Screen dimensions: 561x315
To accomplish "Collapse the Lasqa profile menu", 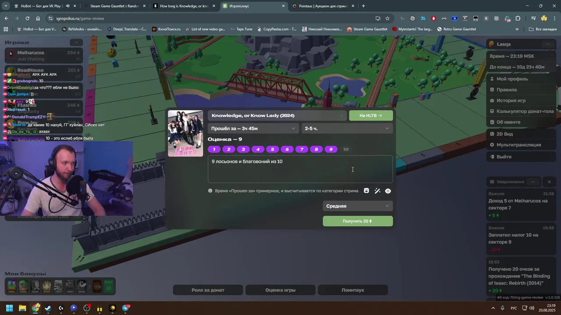I will coord(548,44).
